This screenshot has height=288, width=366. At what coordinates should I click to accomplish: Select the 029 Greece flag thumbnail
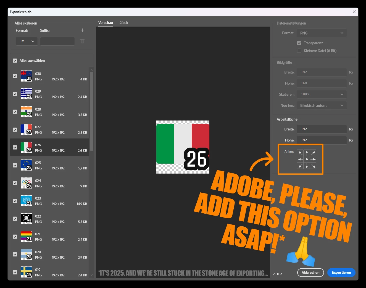(x=26, y=94)
